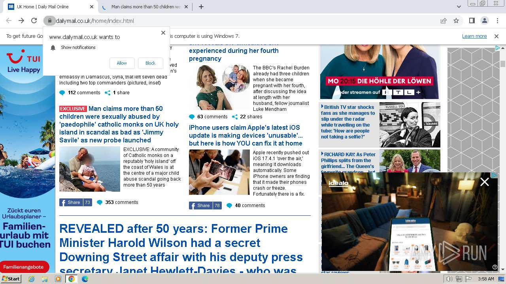This screenshot has width=506, height=284.
Task: Open iPhone iOS update headline
Action: click(x=246, y=135)
